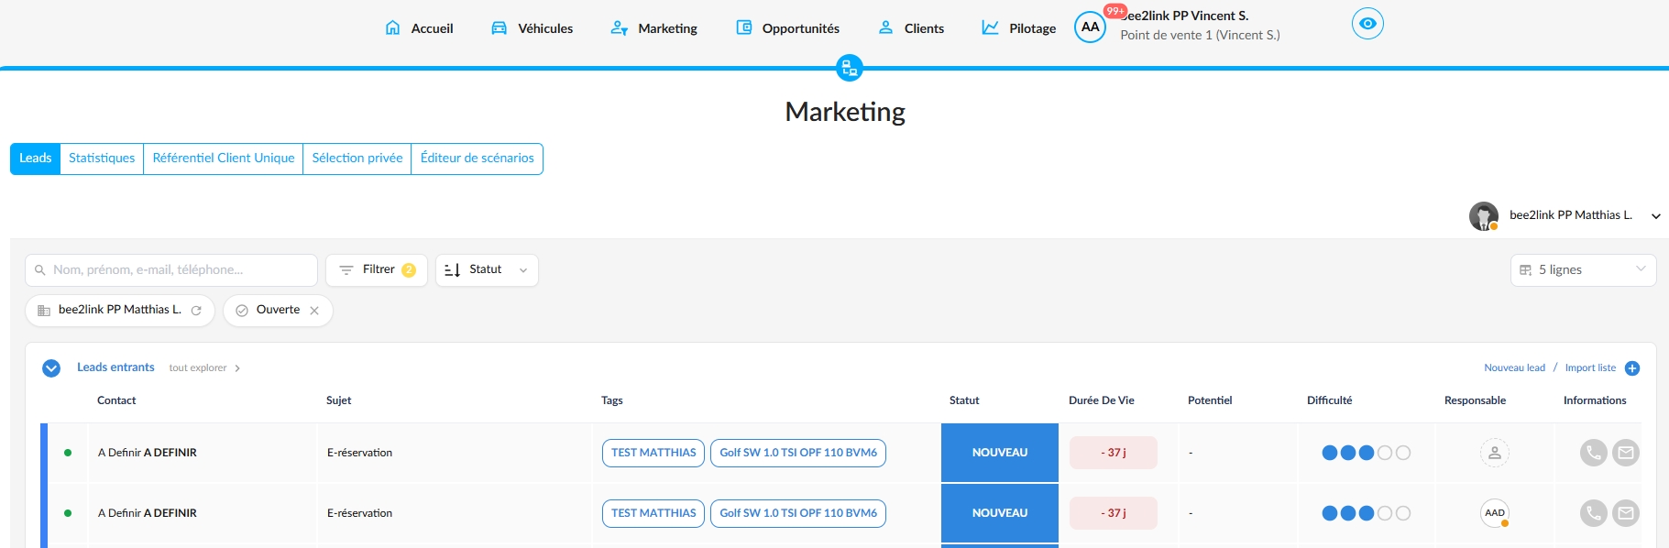Open first row A Definir A DEFINIR contact

click(148, 453)
